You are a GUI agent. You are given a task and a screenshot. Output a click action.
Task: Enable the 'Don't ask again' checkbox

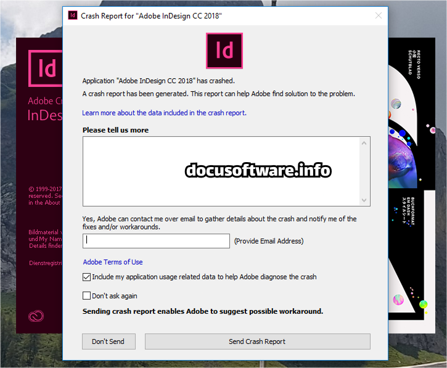coord(87,296)
